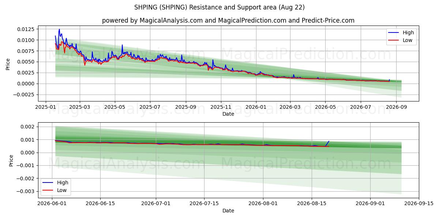Click the bottom chart y-axis value '0.000'
439x219 pixels.
pyautogui.click(x=28, y=153)
